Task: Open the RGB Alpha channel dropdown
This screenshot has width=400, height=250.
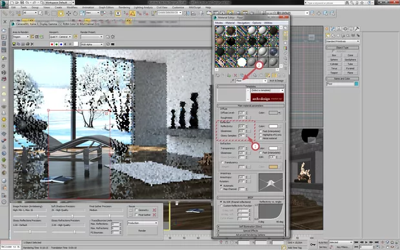Action: 92,44
